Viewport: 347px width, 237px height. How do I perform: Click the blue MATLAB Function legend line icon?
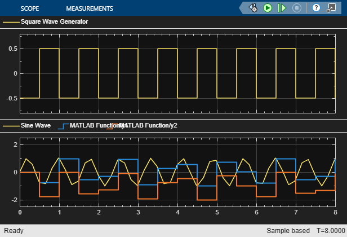[x=63, y=126]
